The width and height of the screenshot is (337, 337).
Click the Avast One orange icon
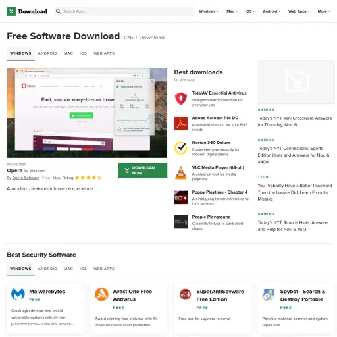point(101,294)
